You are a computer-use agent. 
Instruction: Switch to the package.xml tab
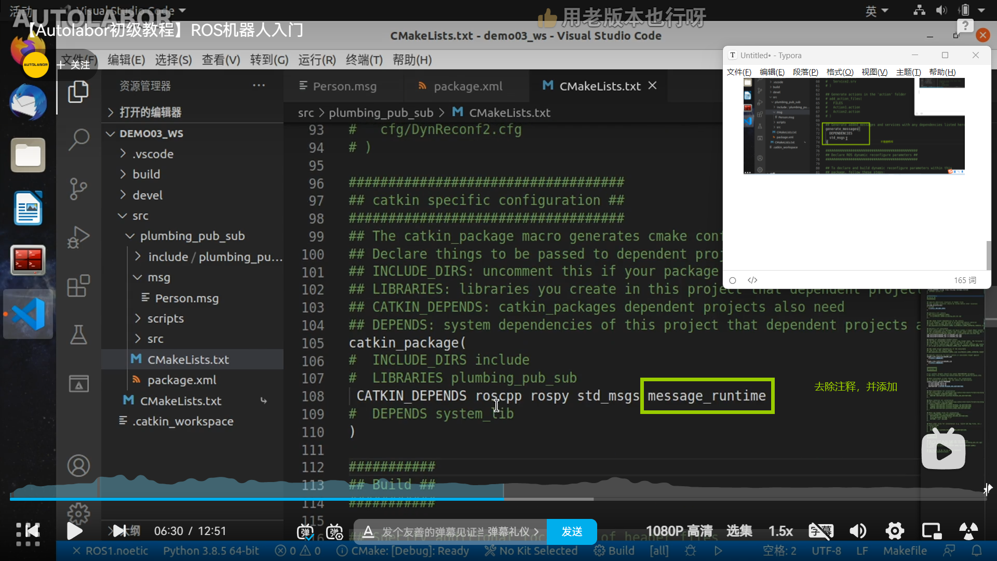(468, 86)
